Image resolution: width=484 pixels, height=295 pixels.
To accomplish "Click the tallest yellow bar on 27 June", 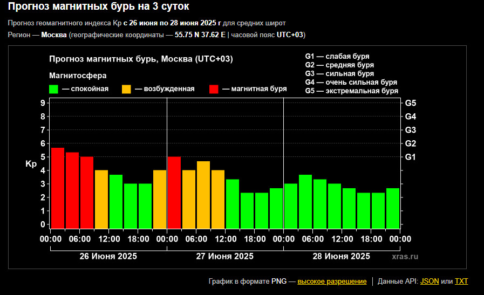I will [x=203, y=194].
